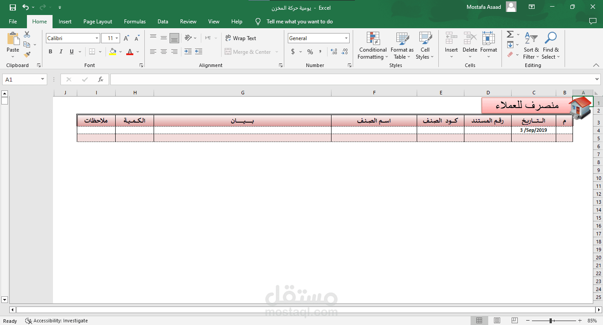Switch to the Insert tab
The height and width of the screenshot is (325, 603).
click(65, 22)
